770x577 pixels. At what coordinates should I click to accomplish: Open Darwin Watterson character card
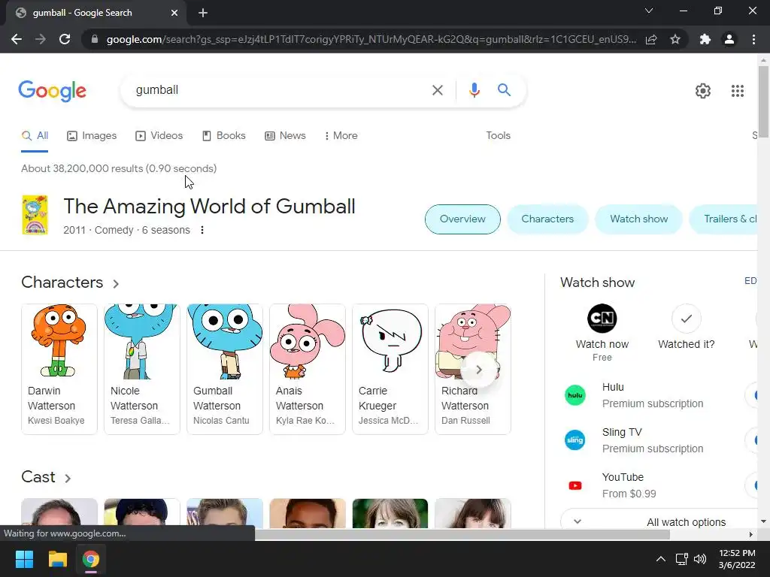pyautogui.click(x=59, y=369)
